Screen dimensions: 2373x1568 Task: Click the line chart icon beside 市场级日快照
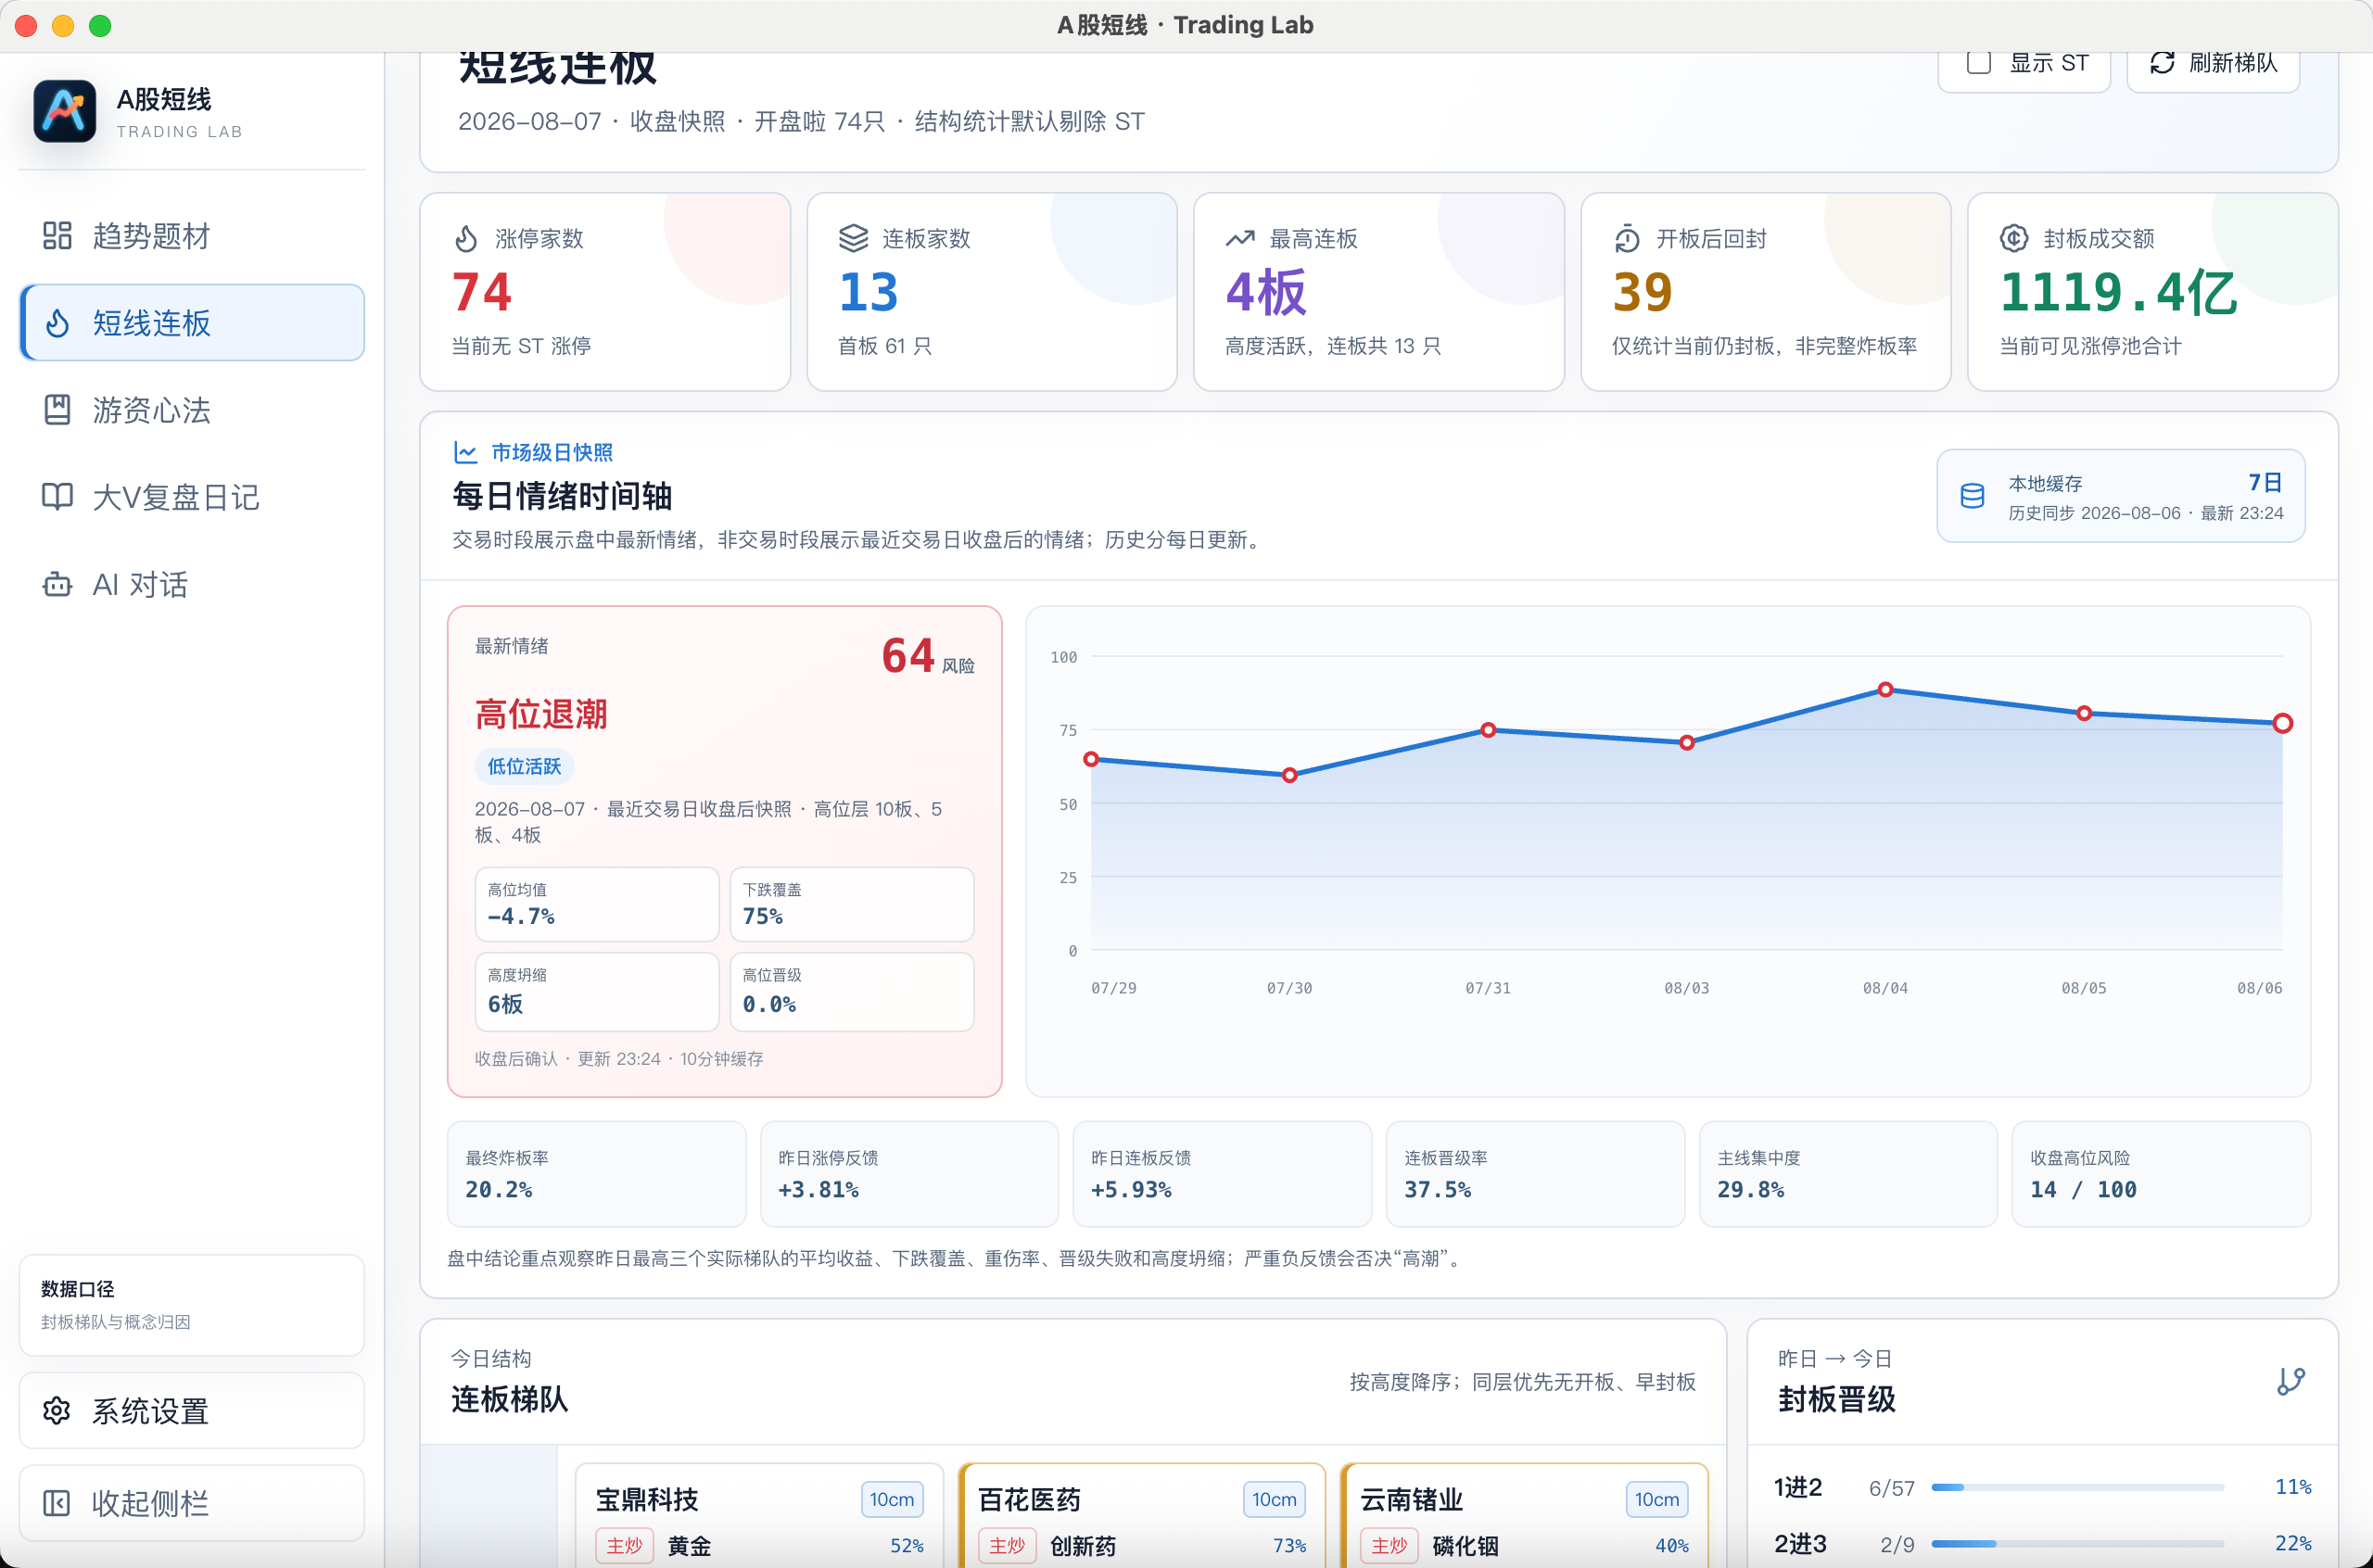[x=465, y=452]
